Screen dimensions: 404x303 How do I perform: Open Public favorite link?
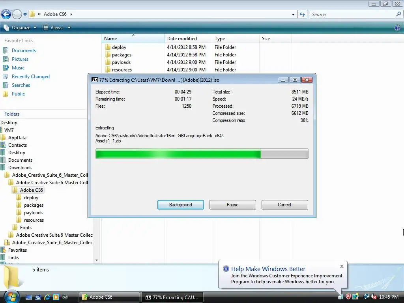[x=18, y=94]
